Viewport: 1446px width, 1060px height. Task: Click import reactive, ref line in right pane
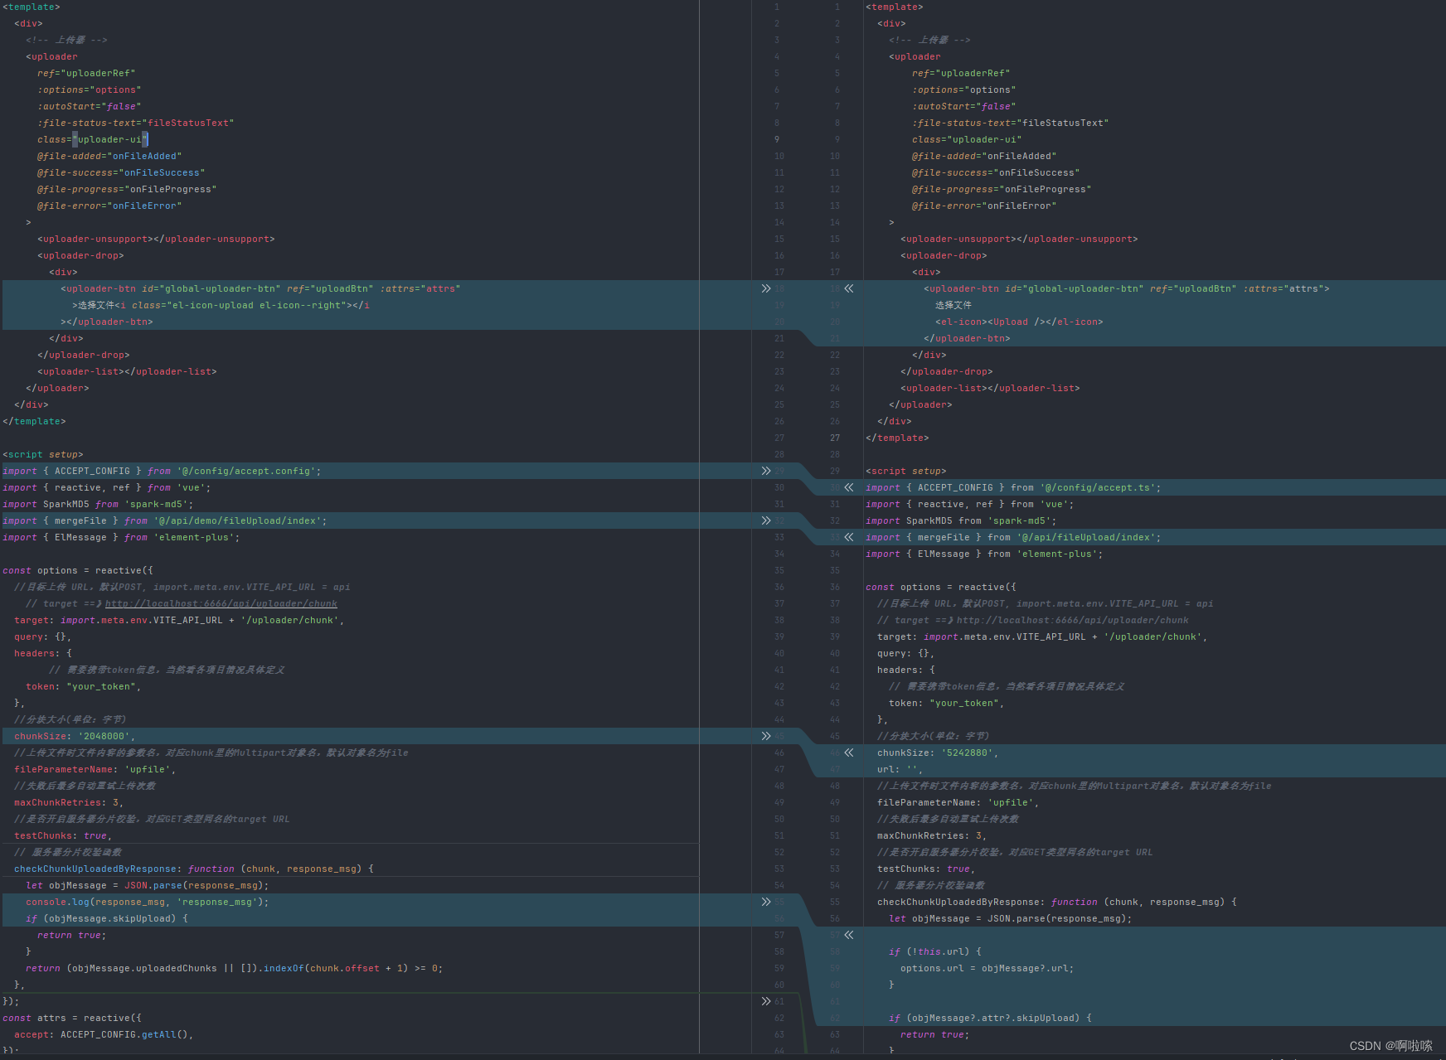970,504
